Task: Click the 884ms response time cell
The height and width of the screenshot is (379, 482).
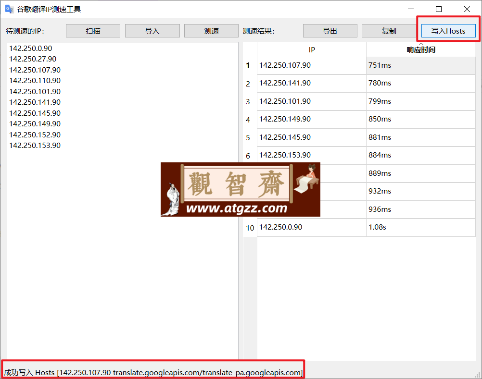Action: [421, 155]
